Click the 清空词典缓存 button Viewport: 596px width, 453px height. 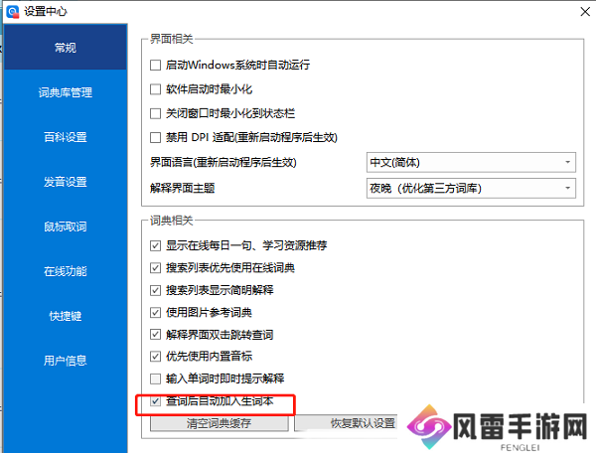click(x=219, y=423)
